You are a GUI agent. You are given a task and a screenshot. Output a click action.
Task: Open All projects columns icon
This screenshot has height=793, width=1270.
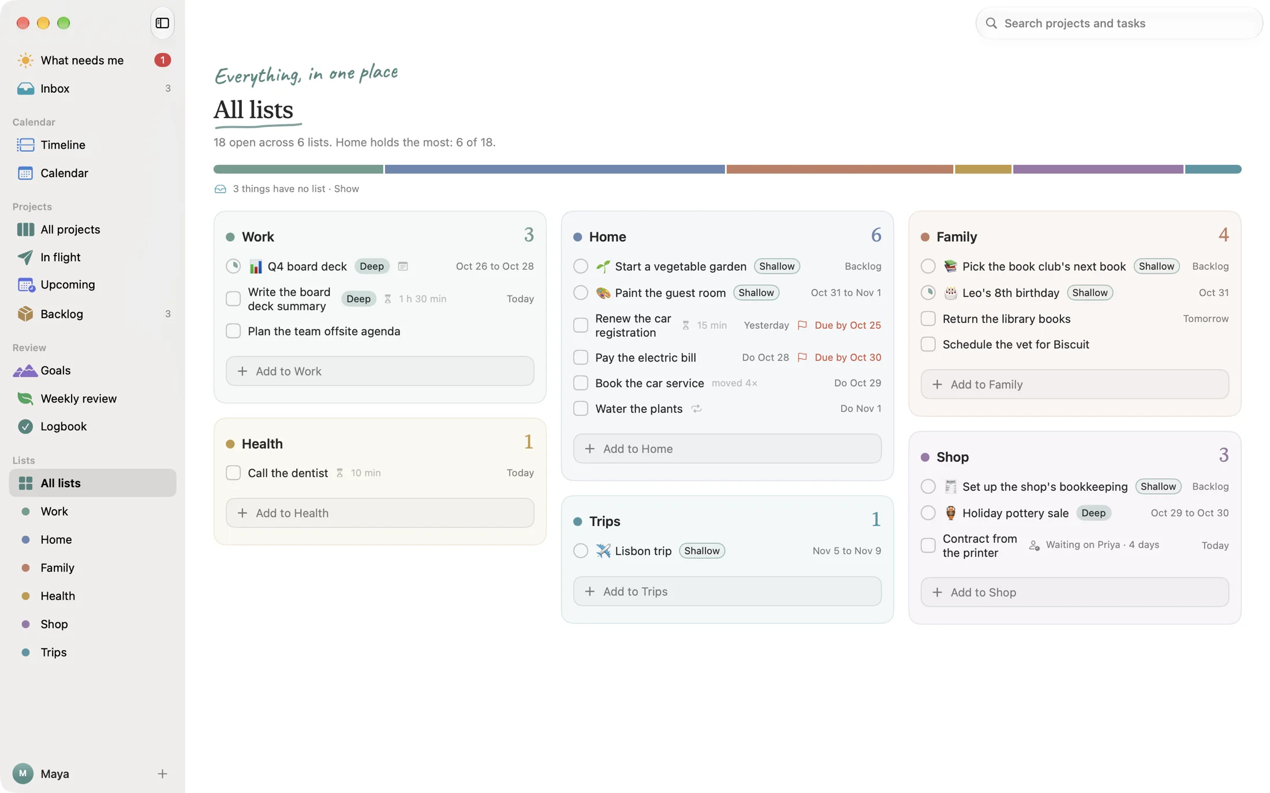point(25,230)
